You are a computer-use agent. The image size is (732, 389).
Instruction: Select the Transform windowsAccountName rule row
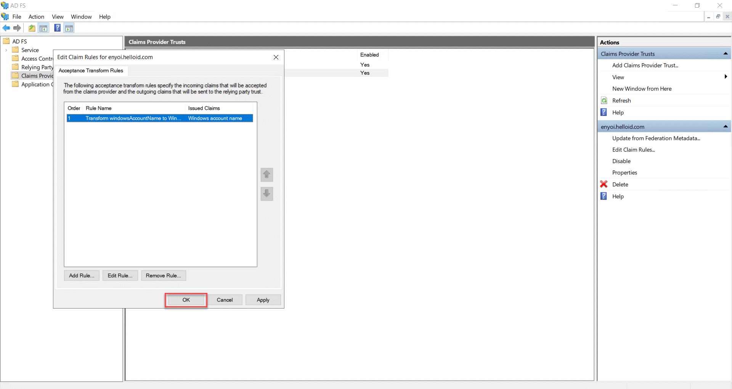160,118
